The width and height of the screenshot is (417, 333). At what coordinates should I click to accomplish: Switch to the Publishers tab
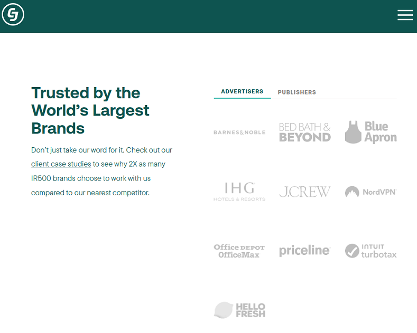click(297, 92)
